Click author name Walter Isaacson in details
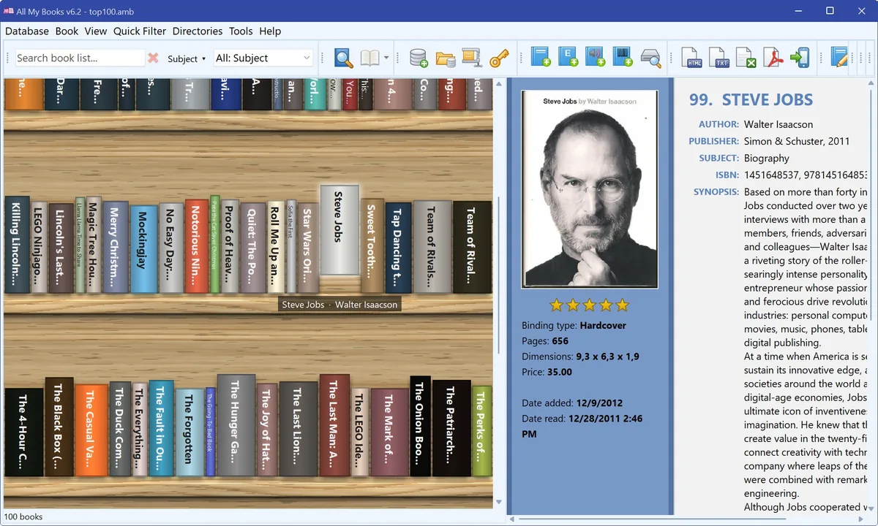This screenshot has width=878, height=526. point(778,124)
